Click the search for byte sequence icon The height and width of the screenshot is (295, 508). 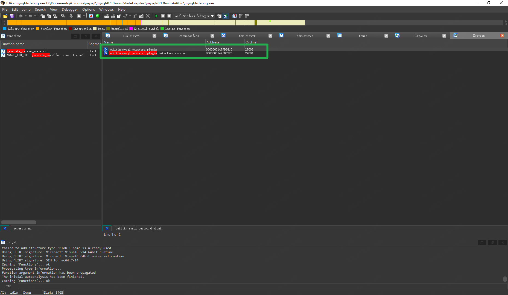point(55,16)
